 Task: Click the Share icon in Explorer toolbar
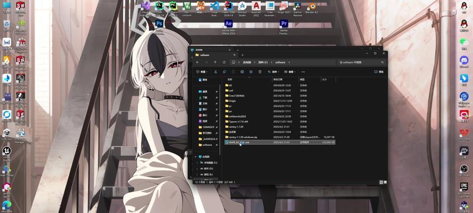(251, 72)
